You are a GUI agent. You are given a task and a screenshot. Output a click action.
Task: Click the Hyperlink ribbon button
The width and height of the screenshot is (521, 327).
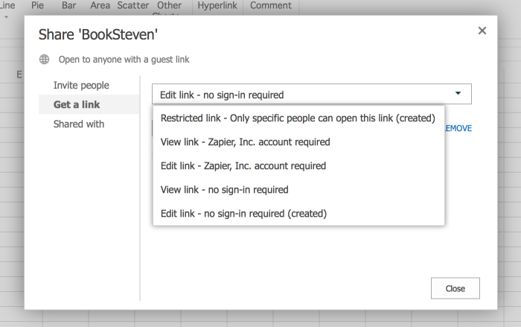pyautogui.click(x=217, y=6)
